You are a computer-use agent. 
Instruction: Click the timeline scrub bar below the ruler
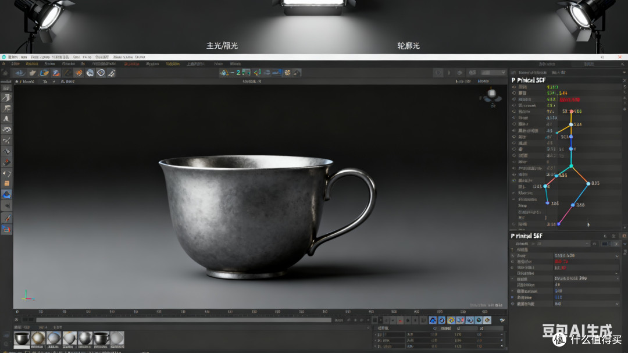click(183, 320)
